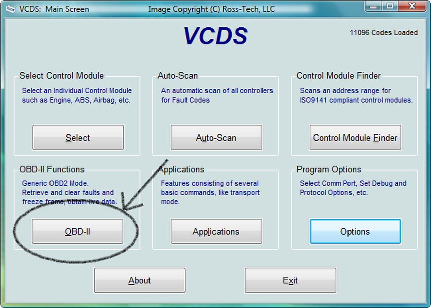This screenshot has width=431, height=308.
Task: Click the Select button for control modules
Action: [x=78, y=138]
